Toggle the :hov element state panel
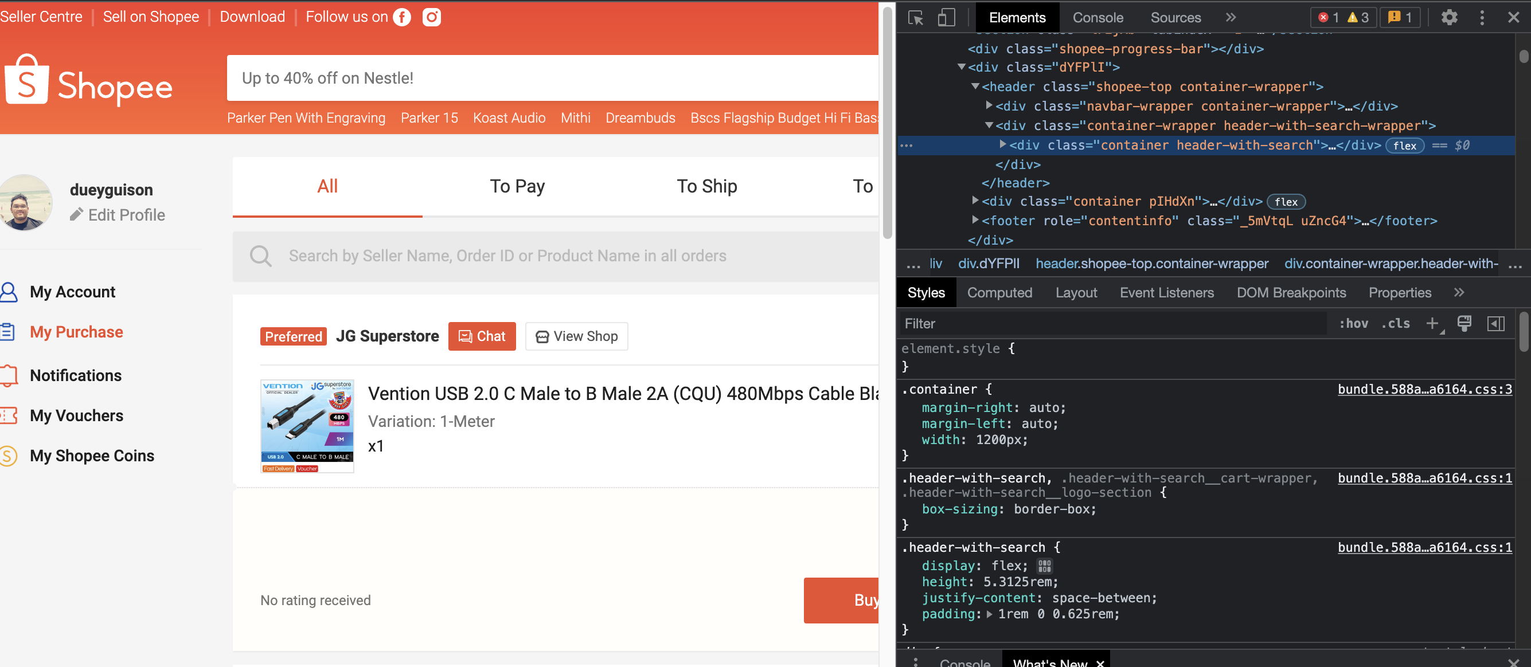Screen dimensions: 1531x667 pos(1353,323)
